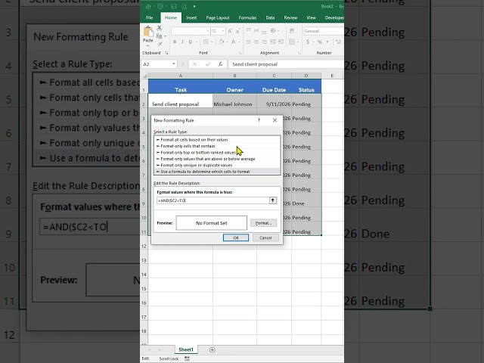
Task: Open Customize Quick Access Toolbar dropdown
Action: pyautogui.click(x=194, y=6)
